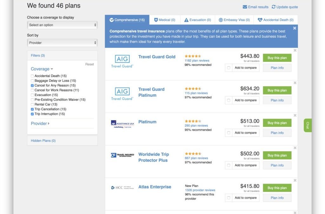Viewport: 325px width, 214px height.
Task: Check Add to compare for Travel Guard Gold
Action: 229,68
